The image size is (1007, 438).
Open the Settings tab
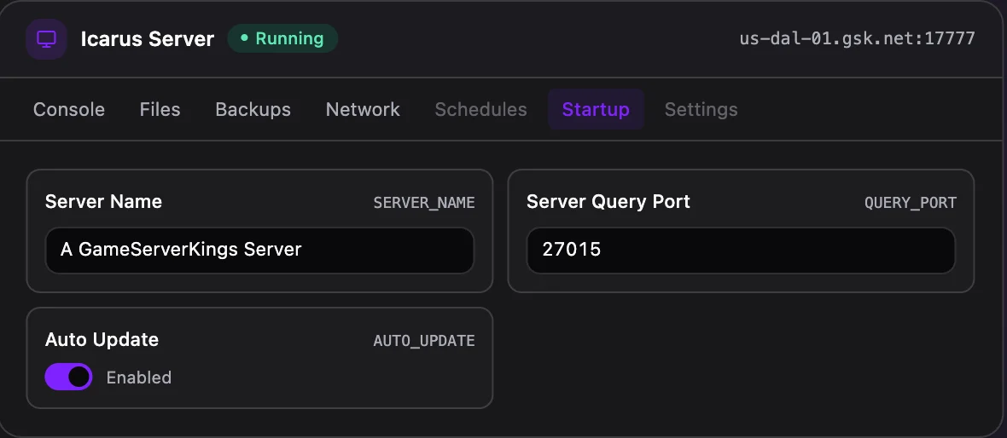pyautogui.click(x=701, y=110)
